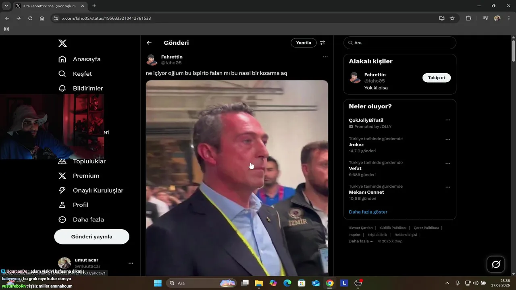
Task: View site information icon in address bar
Action: point(56,18)
